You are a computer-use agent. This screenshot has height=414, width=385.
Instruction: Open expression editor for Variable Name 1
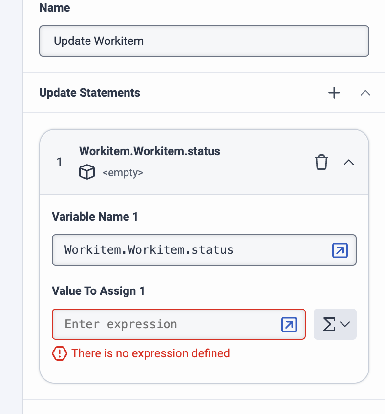coord(340,250)
